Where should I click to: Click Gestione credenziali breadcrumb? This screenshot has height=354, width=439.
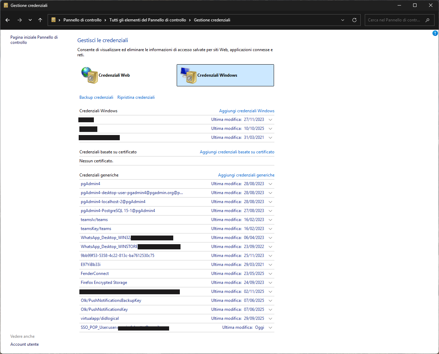(x=212, y=20)
